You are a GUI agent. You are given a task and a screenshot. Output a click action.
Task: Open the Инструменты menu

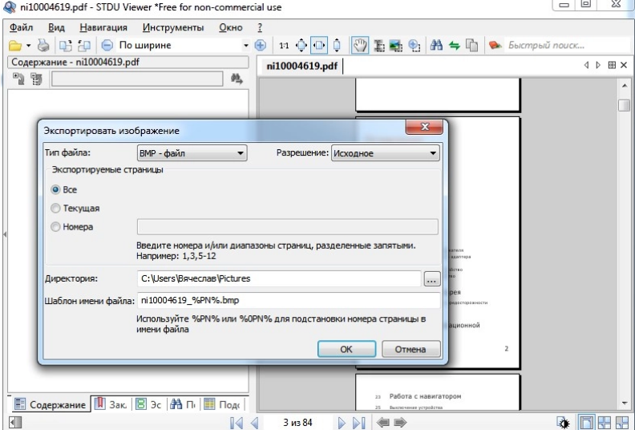tap(173, 27)
